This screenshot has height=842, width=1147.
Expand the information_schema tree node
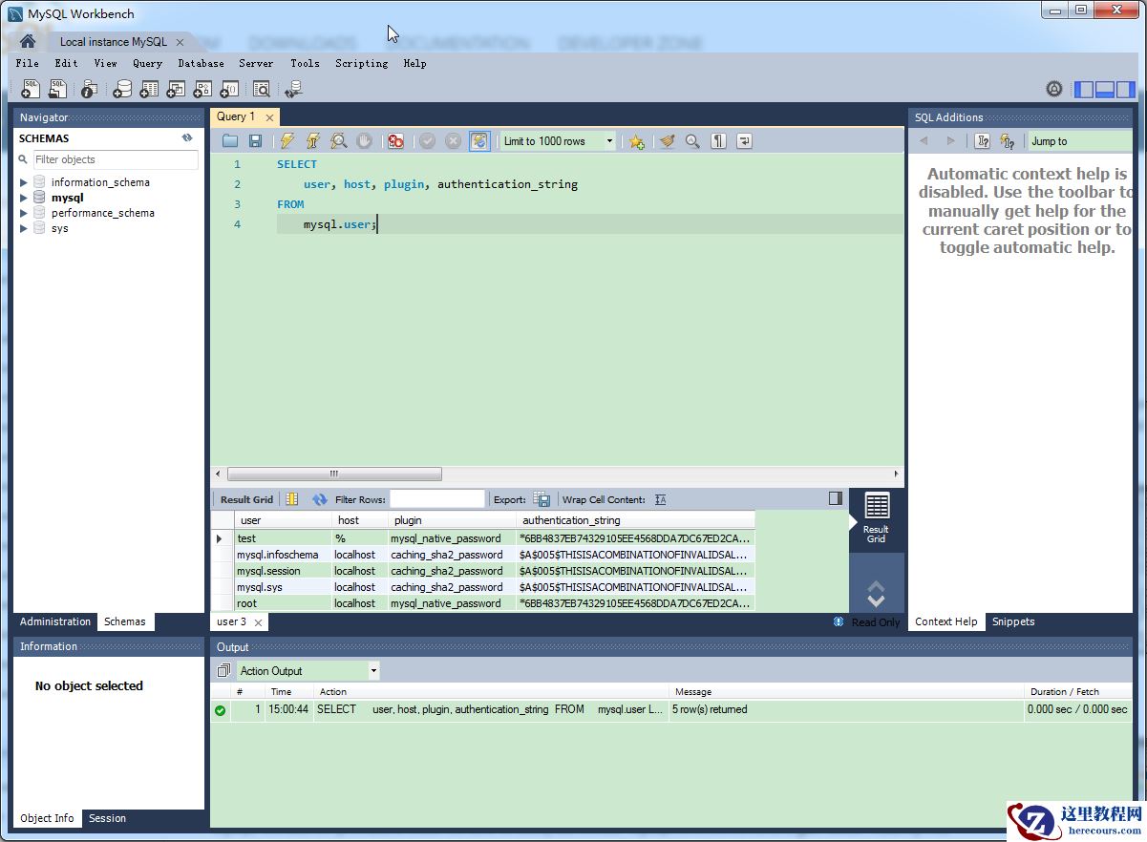(x=24, y=182)
